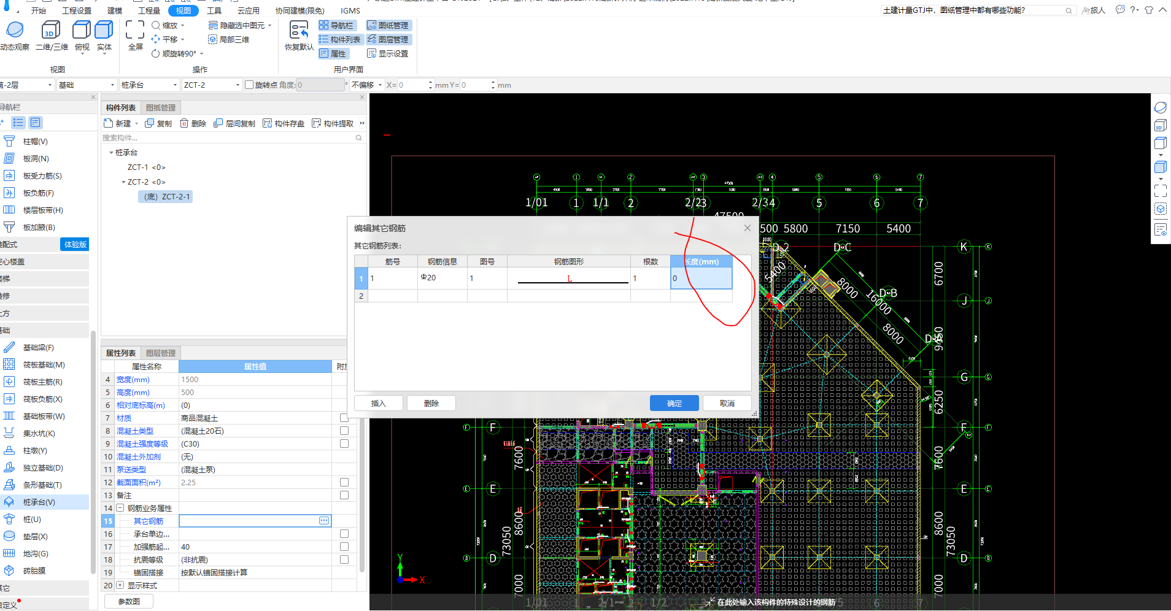Click 插入 in the rebar dialog
Image resolution: width=1171 pixels, height=611 pixels.
tap(379, 403)
